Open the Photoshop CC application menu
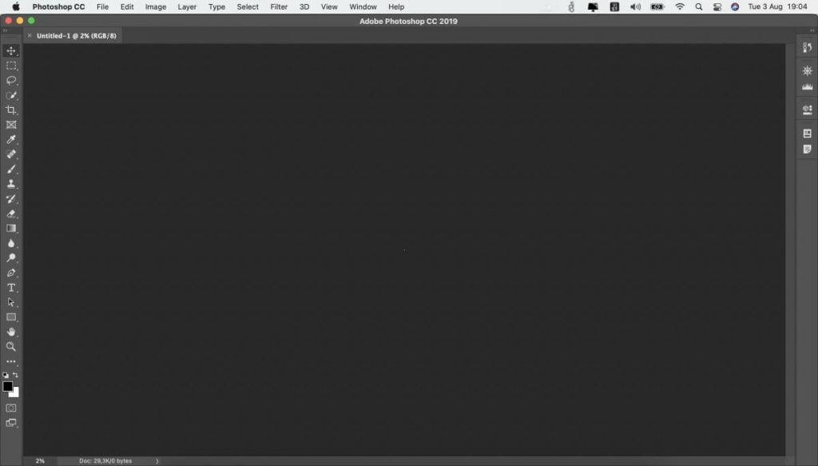The image size is (818, 466). (x=58, y=6)
